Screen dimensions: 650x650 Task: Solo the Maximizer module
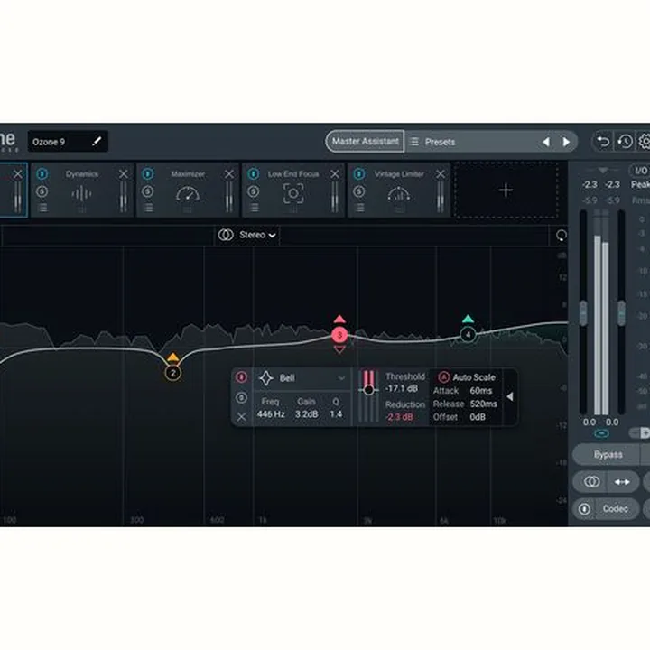click(148, 191)
